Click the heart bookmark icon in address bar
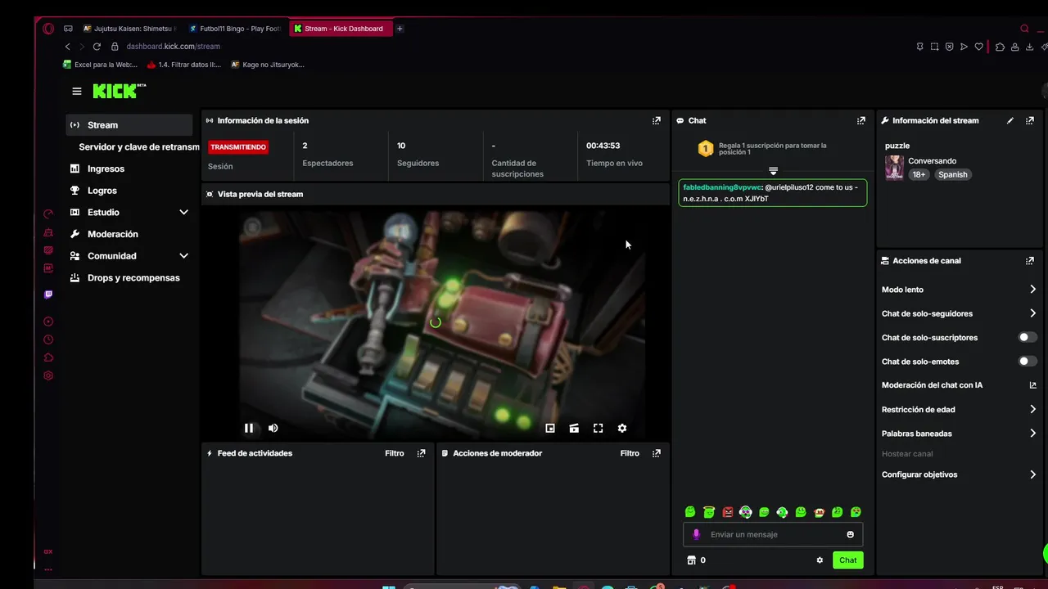The width and height of the screenshot is (1048, 589). pos(978,47)
